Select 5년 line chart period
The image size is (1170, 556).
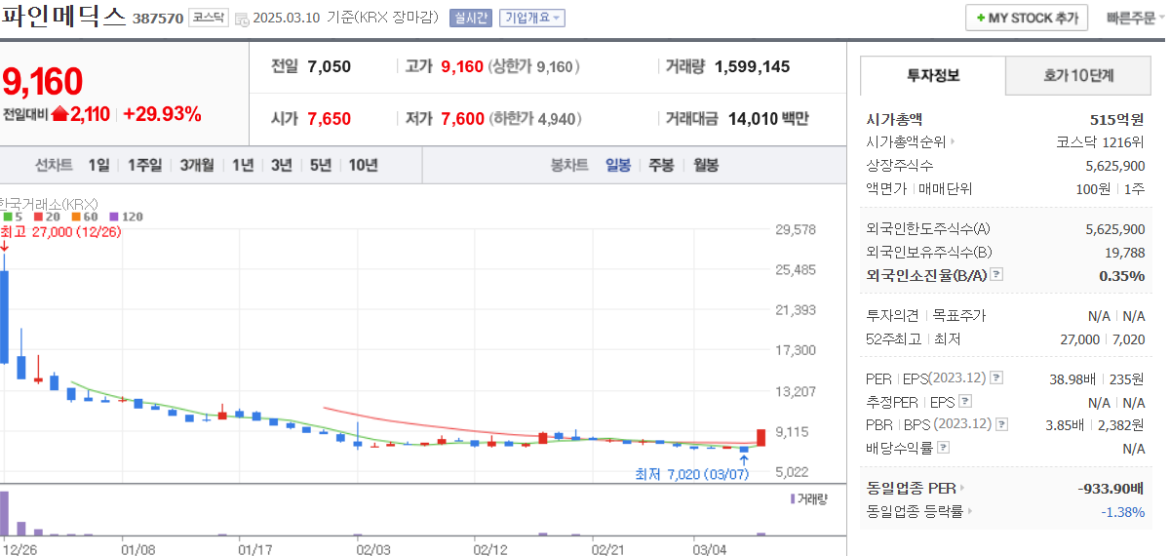tap(321, 165)
